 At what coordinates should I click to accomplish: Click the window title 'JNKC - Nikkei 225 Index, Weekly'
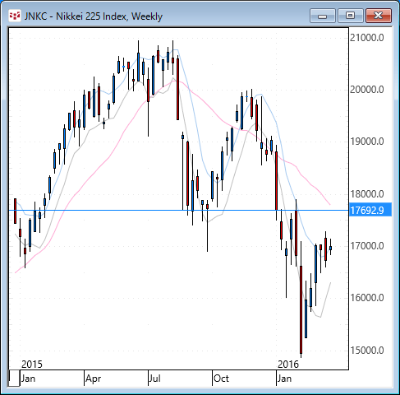(x=94, y=16)
